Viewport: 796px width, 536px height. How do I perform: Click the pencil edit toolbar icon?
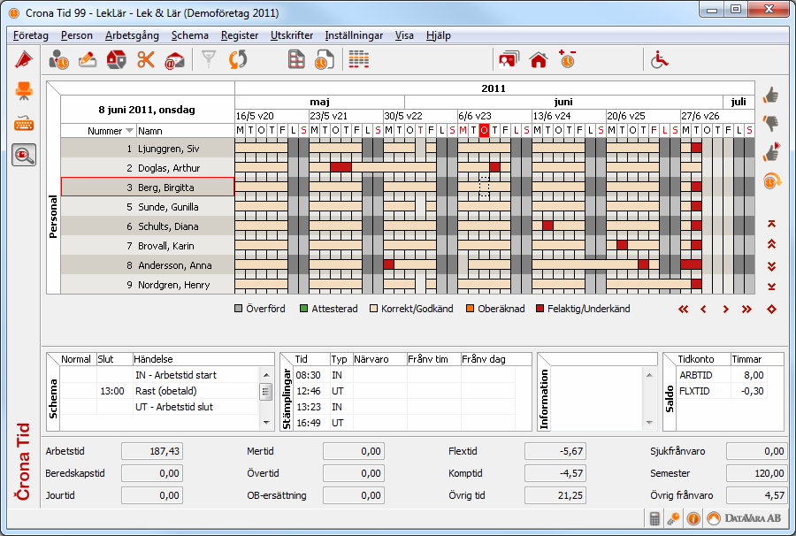pos(88,60)
